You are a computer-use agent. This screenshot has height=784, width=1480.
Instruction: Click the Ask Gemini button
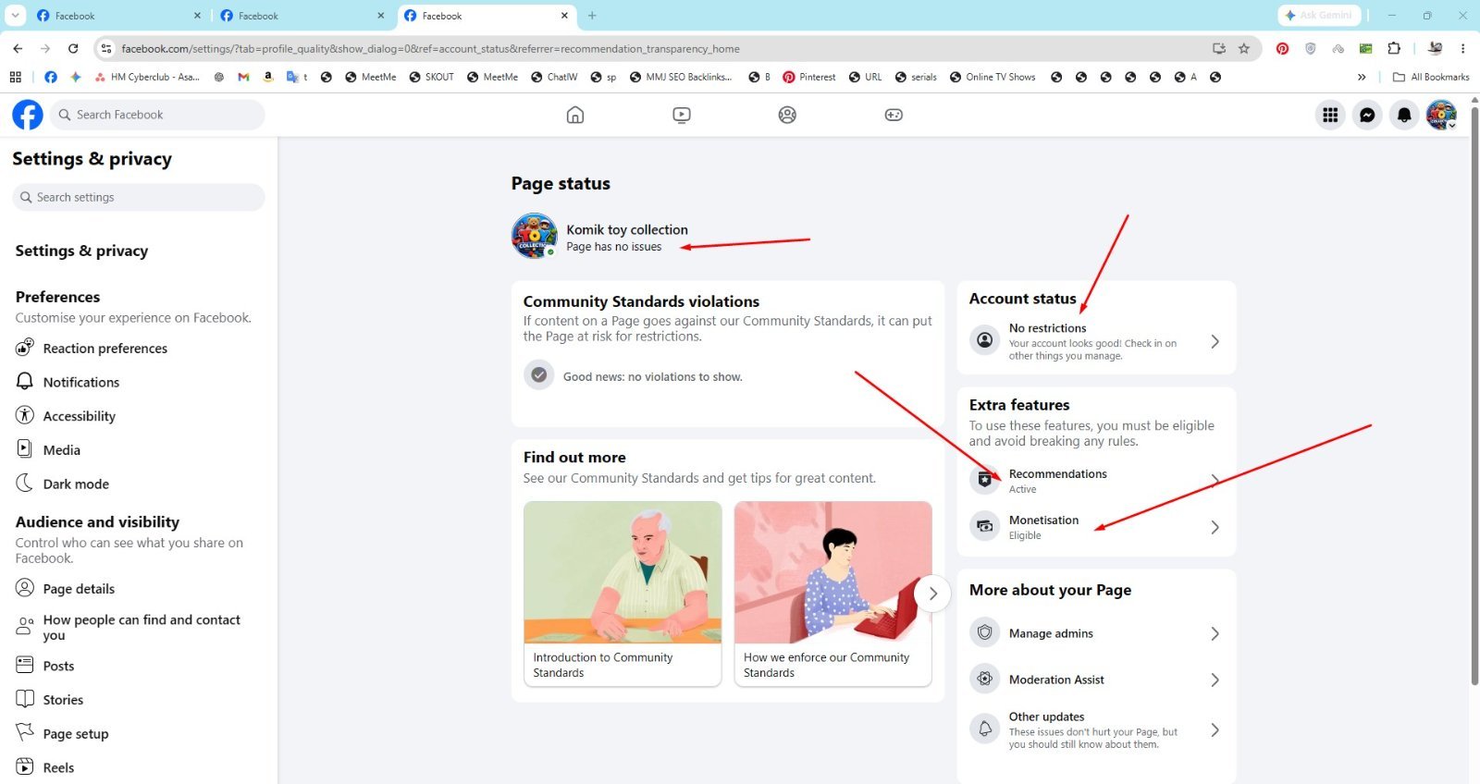(x=1317, y=16)
